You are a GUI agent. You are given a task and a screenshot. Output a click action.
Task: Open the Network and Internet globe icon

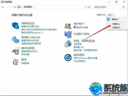15,40
